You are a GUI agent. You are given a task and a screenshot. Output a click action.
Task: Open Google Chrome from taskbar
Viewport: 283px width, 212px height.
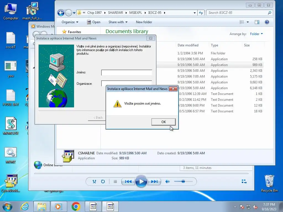click(76, 206)
